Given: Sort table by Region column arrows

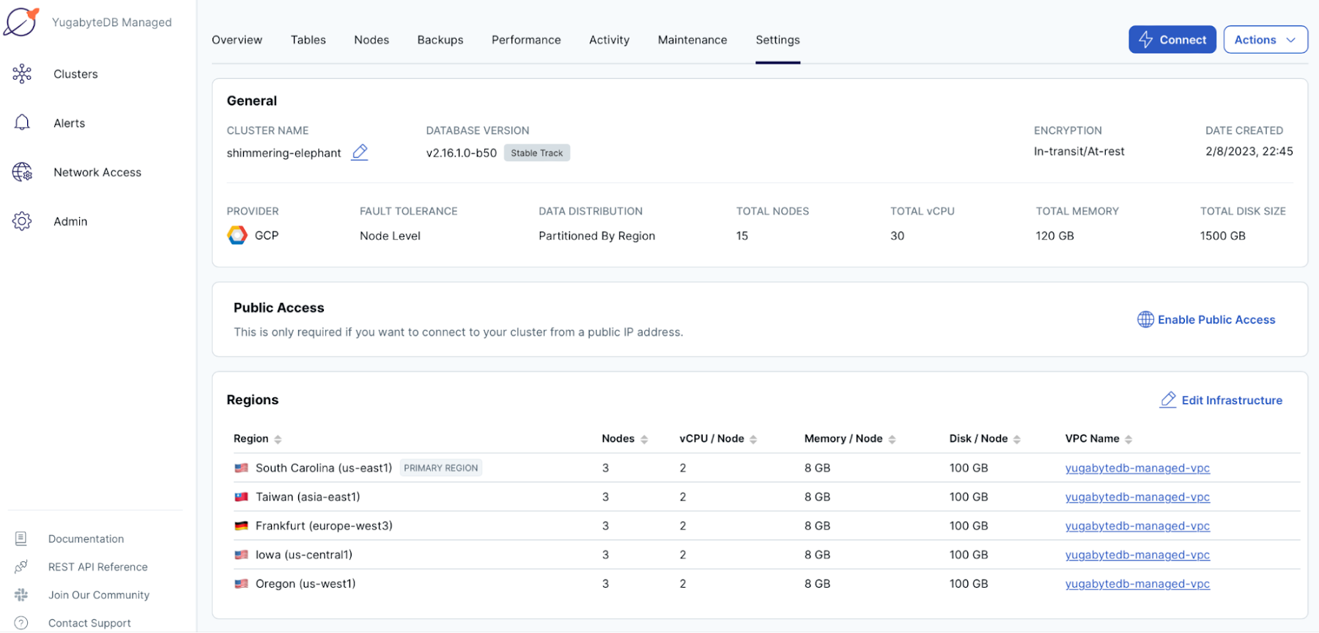Looking at the screenshot, I should pyautogui.click(x=278, y=439).
